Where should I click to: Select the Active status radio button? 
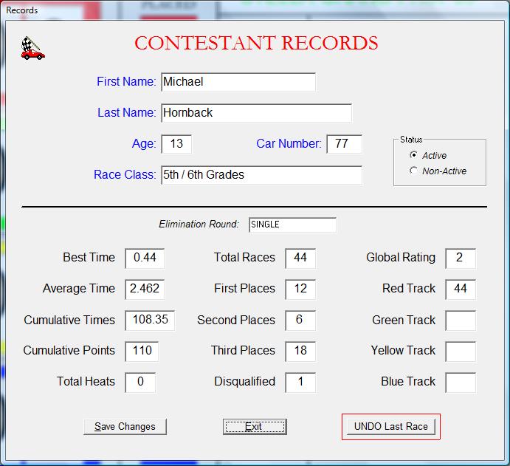coord(413,155)
